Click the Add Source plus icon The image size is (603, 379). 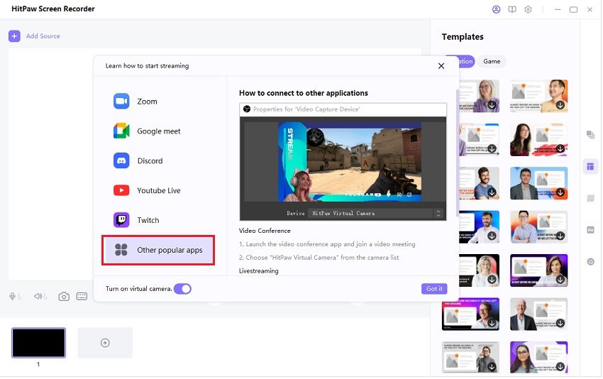click(x=14, y=36)
